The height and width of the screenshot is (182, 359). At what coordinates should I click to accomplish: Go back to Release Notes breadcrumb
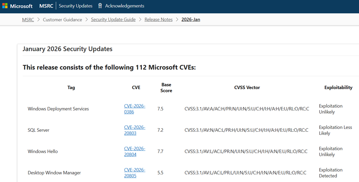158,20
